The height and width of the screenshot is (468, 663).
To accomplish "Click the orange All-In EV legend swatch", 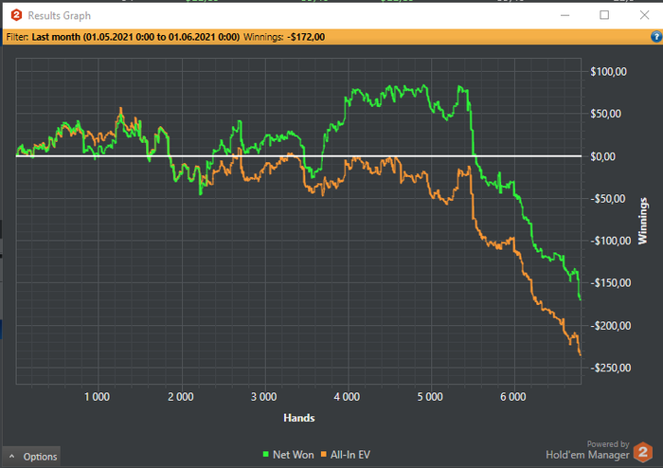I will tap(324, 455).
